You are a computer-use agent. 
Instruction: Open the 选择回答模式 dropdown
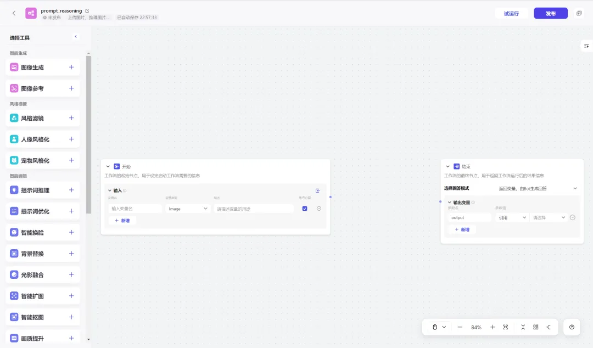[x=538, y=188]
